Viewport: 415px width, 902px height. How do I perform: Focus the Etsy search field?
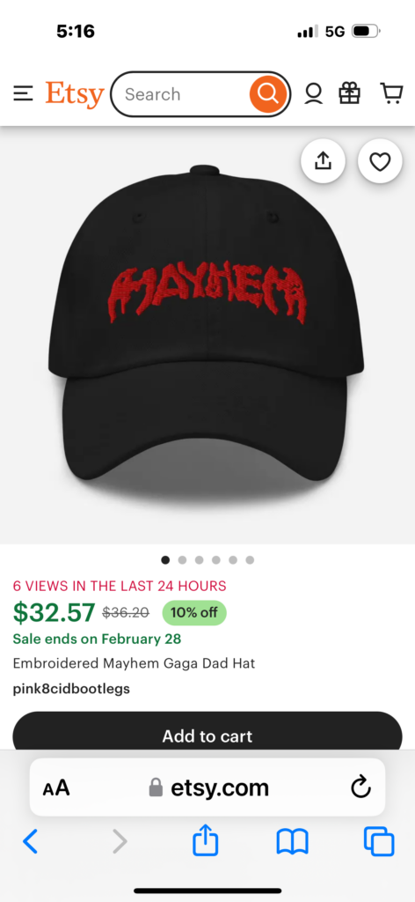point(182,94)
